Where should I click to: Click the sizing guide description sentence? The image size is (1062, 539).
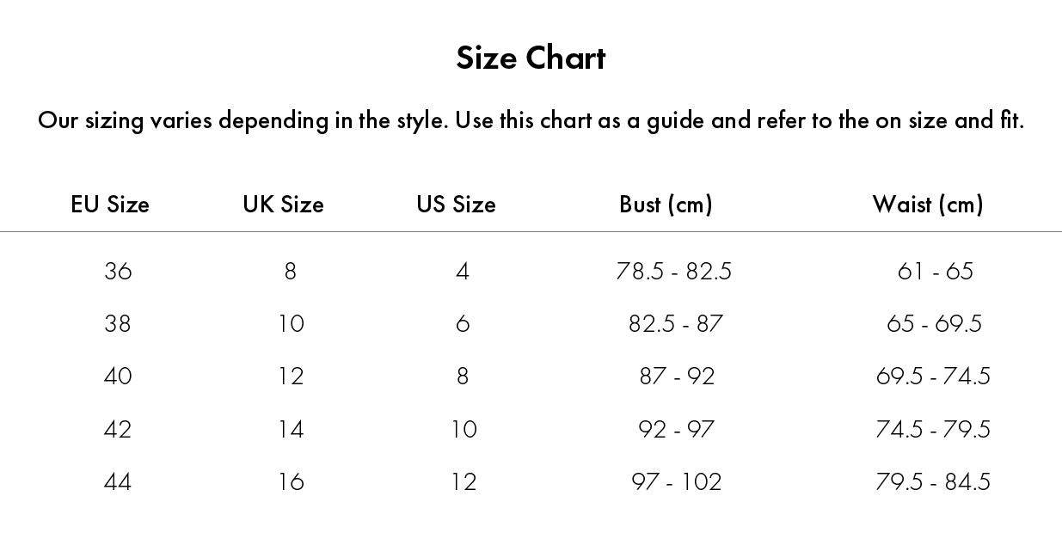coord(531,120)
